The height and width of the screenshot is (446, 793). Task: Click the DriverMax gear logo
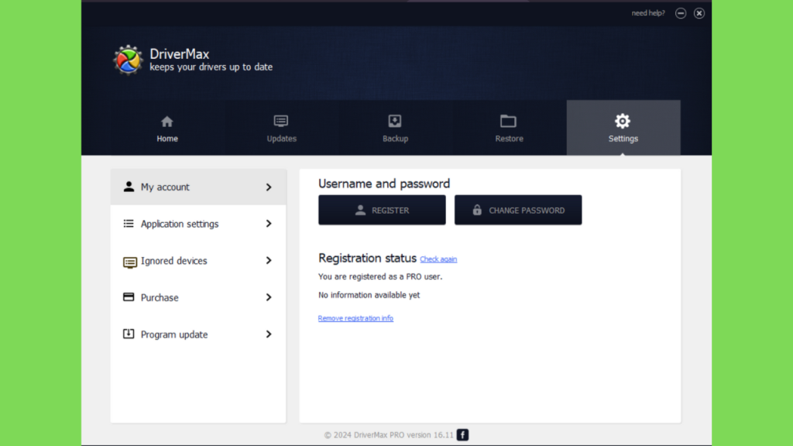pyautogui.click(x=128, y=60)
